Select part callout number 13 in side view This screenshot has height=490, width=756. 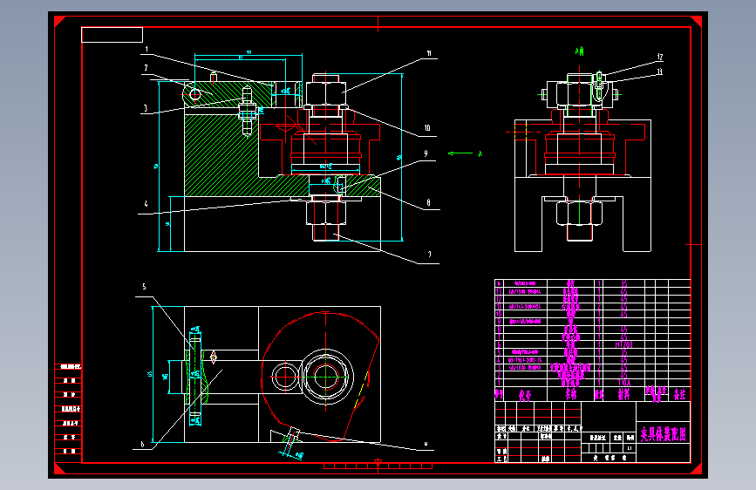coord(659,71)
